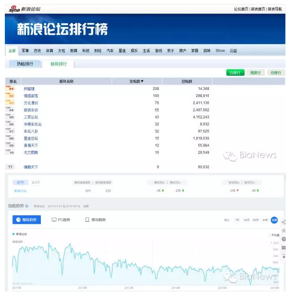Select the 7天 range pill
287x295 pixels.
coord(237,220)
